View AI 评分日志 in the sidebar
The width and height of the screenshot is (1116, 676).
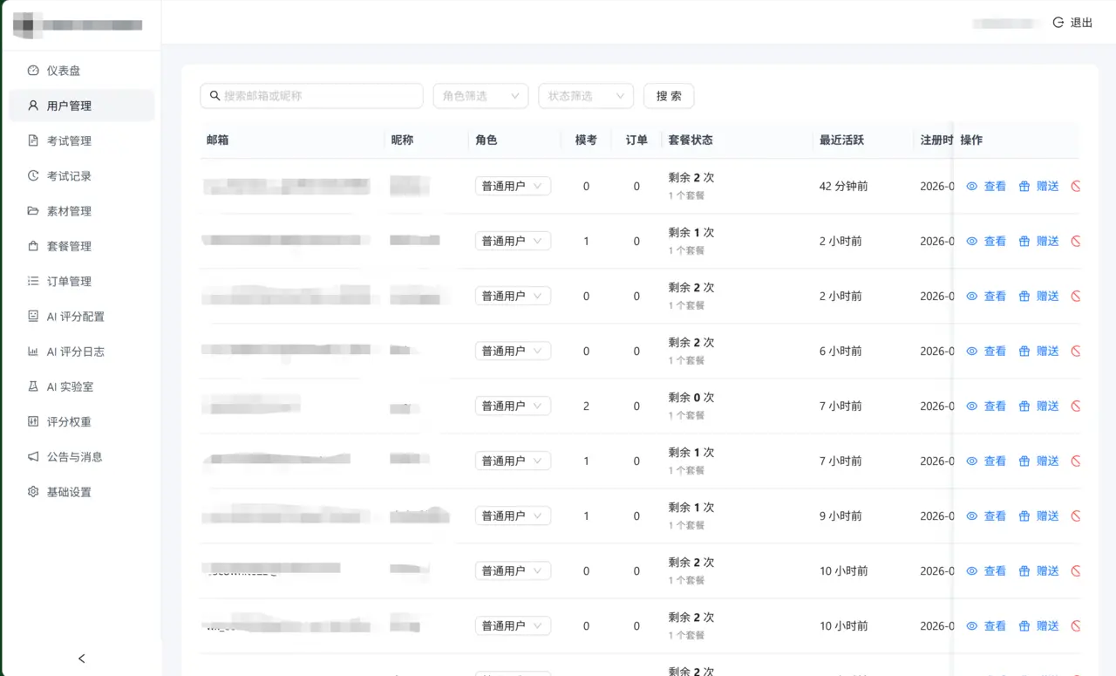(81, 352)
